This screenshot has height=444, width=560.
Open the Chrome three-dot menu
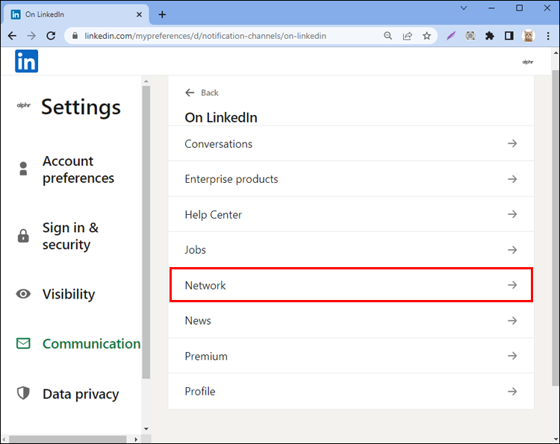tap(547, 36)
